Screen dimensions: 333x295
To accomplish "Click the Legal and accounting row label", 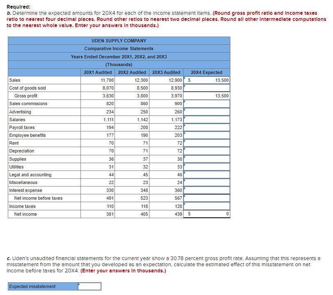I will point(30,175).
